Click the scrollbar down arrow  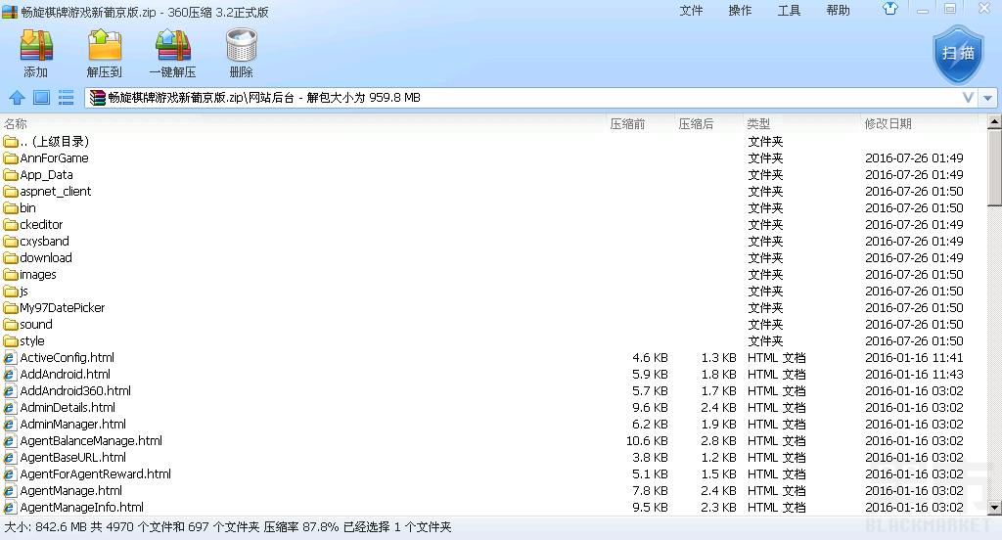[994, 508]
